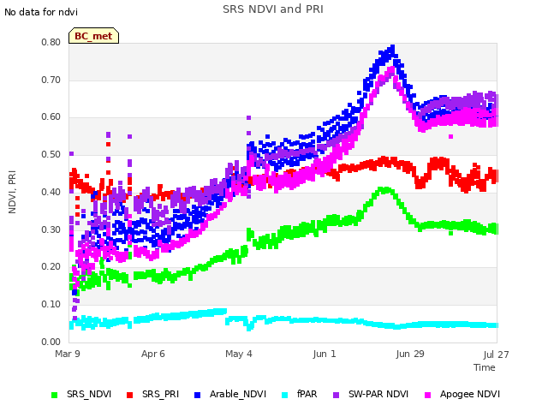Click the Jun 29 x-axis tick label
The width and height of the screenshot is (548, 411).
(410, 354)
